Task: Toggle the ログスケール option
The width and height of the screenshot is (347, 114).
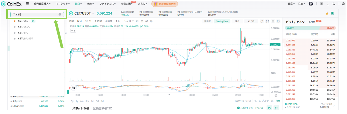Action: [267, 101]
